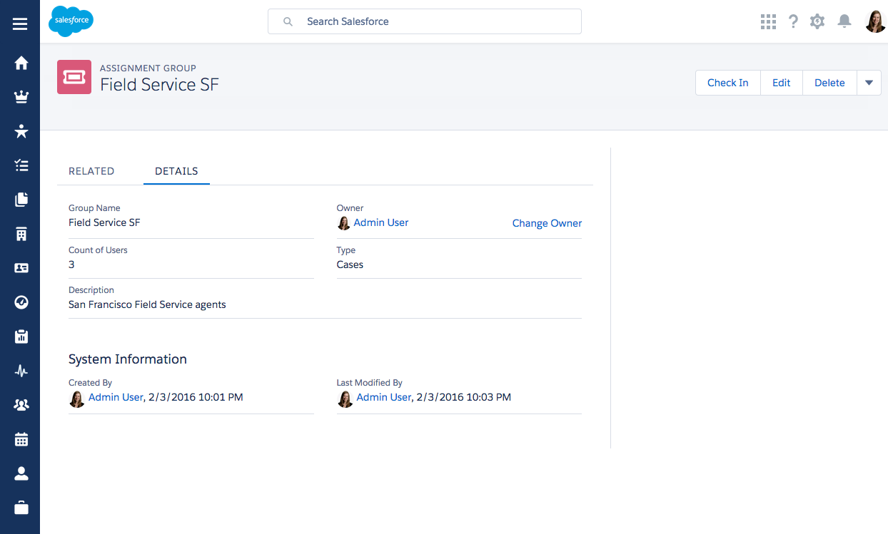The height and width of the screenshot is (534, 888).
Task: Click Group Name value Field Service SF
Action: pyautogui.click(x=104, y=222)
